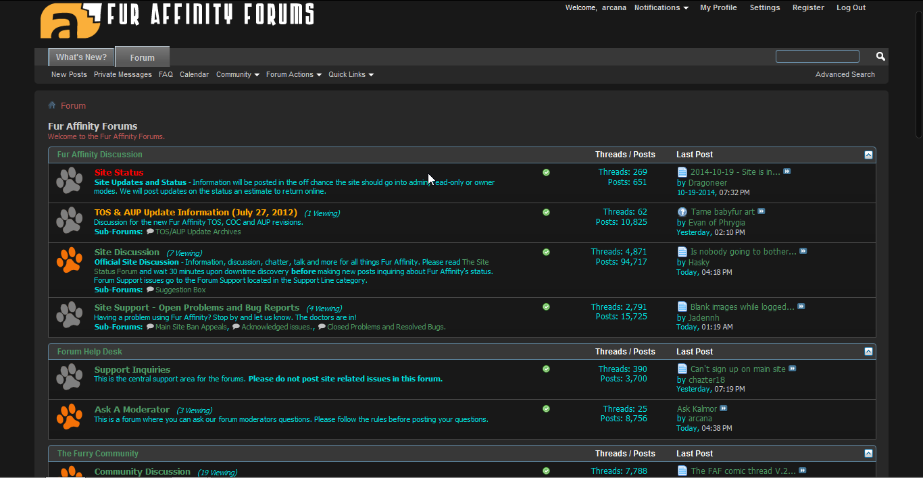
Task: Visit Advanced Search
Action: click(x=845, y=74)
